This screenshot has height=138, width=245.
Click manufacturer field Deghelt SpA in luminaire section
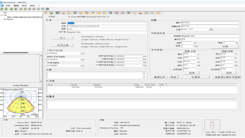pos(107,32)
